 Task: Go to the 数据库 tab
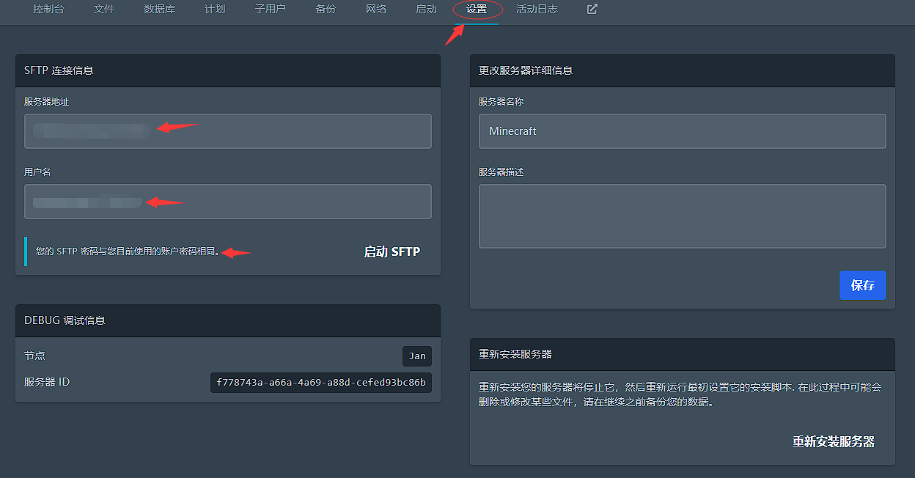(x=159, y=10)
